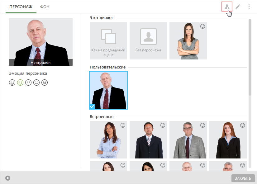The height and width of the screenshot is (184, 257).
Task: Open emotions smiley on crossed-arms woman in Этот диалог
Action: pos(202,26)
